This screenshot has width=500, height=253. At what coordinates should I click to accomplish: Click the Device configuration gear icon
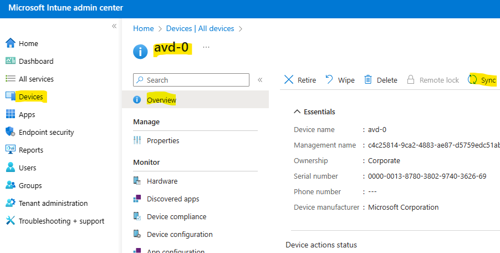pos(137,234)
